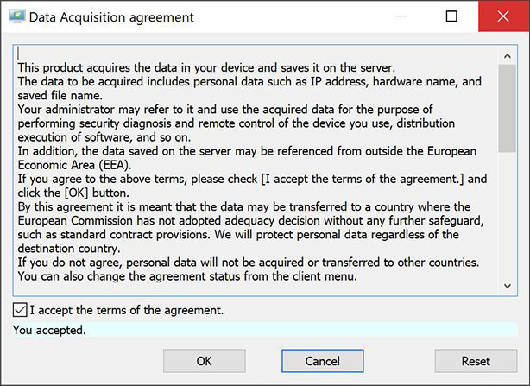Click the 'destination country.' line in the agreement
The image size is (530, 386).
tap(69, 249)
